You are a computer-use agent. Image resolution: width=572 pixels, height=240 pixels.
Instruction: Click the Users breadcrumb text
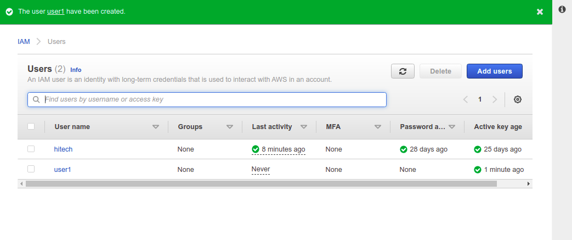(56, 42)
